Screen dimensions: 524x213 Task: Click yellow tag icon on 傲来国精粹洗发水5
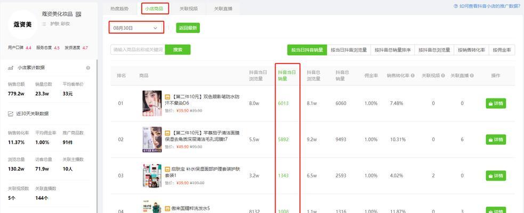[x=168, y=209]
